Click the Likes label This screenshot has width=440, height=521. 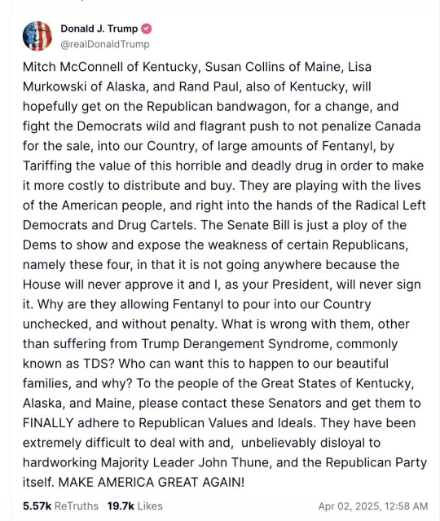150,506
